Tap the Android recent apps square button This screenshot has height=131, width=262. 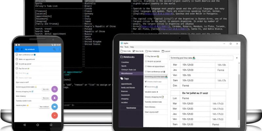coord(51,125)
